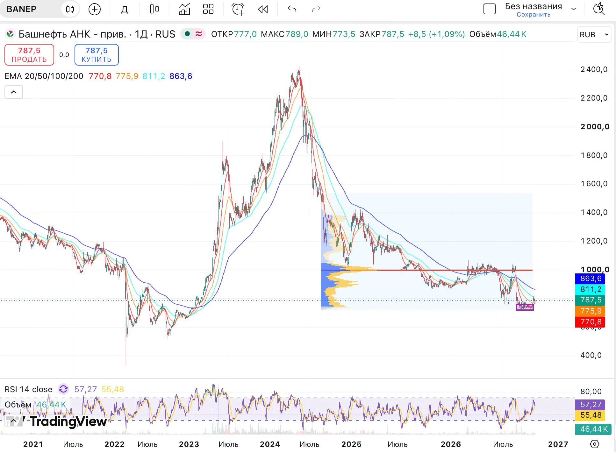The width and height of the screenshot is (616, 452).
Task: Toggle the green market status dot indicator
Action: tap(188, 34)
